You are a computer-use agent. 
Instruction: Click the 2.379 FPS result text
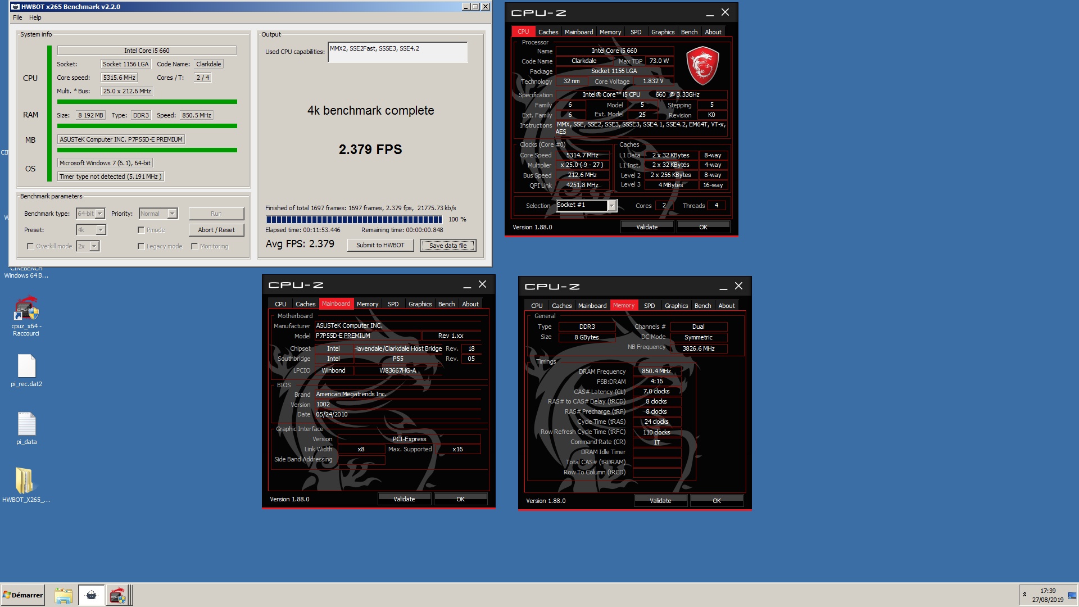[370, 150]
